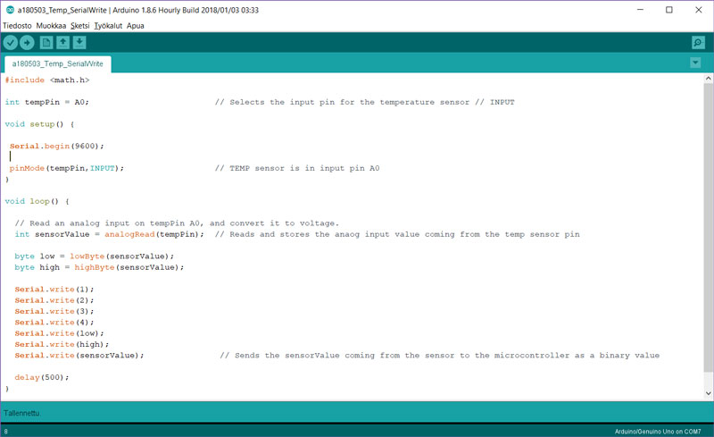
Task: Open the Sketsi menu
Action: (x=80, y=26)
